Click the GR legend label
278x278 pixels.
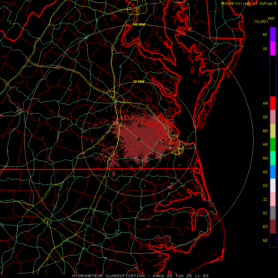pos(265,117)
